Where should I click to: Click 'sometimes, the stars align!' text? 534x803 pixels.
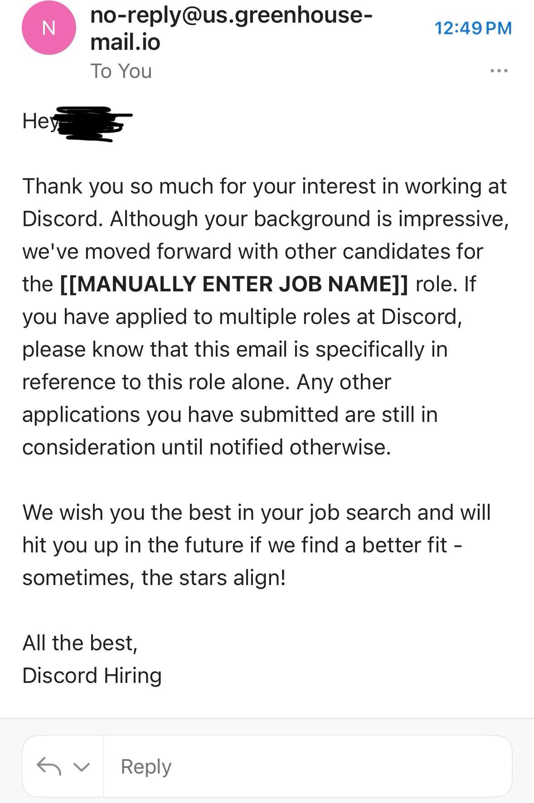[154, 578]
